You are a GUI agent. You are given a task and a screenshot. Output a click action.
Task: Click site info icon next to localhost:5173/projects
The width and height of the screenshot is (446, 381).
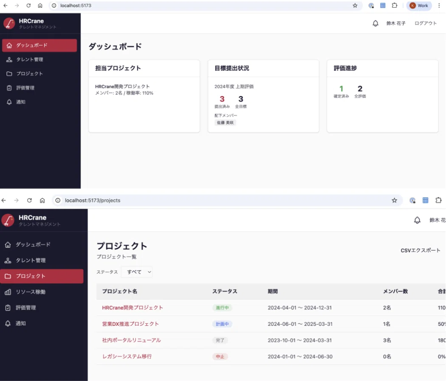(x=58, y=200)
